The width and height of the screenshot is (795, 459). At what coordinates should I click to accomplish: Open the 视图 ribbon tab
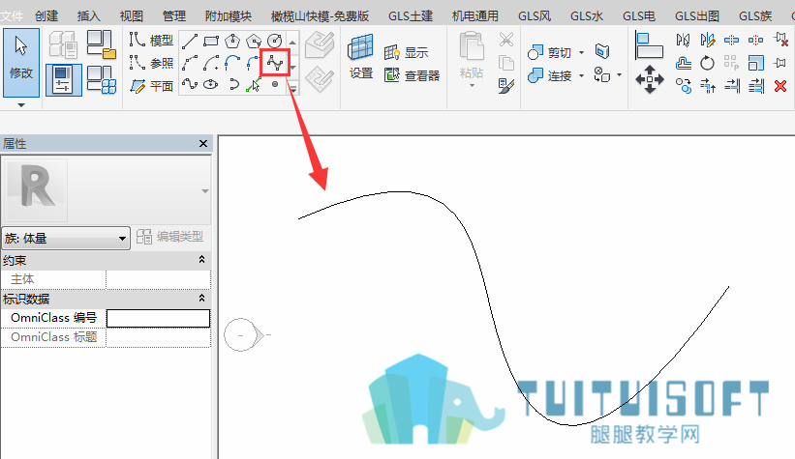[x=132, y=16]
